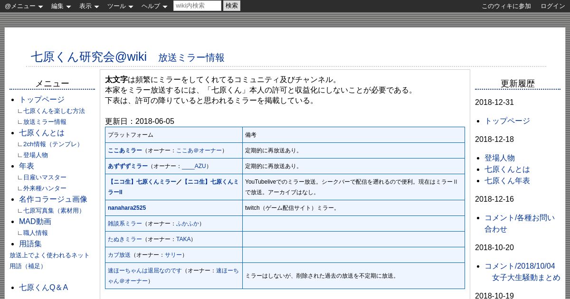Open 外来種ハンター menu link
570x299 pixels.
click(x=45, y=188)
